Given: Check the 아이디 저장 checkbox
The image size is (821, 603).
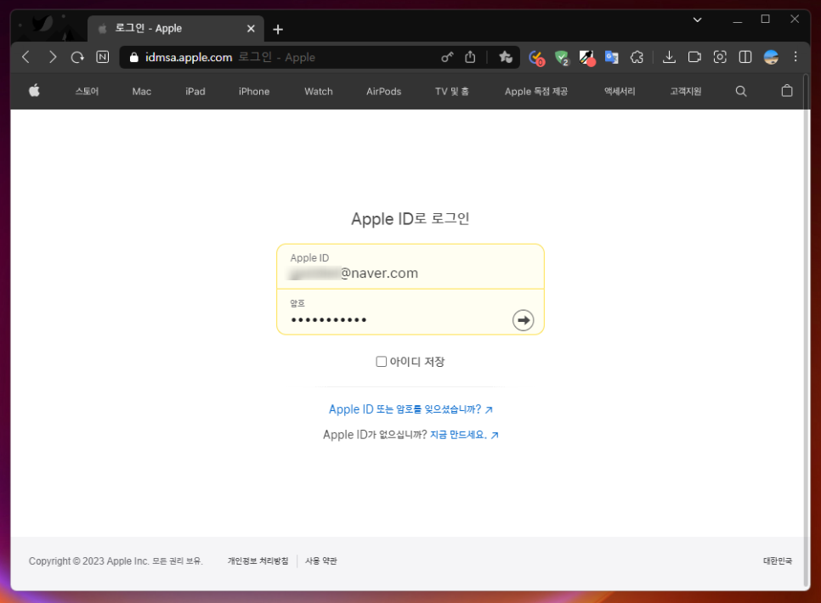Looking at the screenshot, I should pyautogui.click(x=381, y=361).
